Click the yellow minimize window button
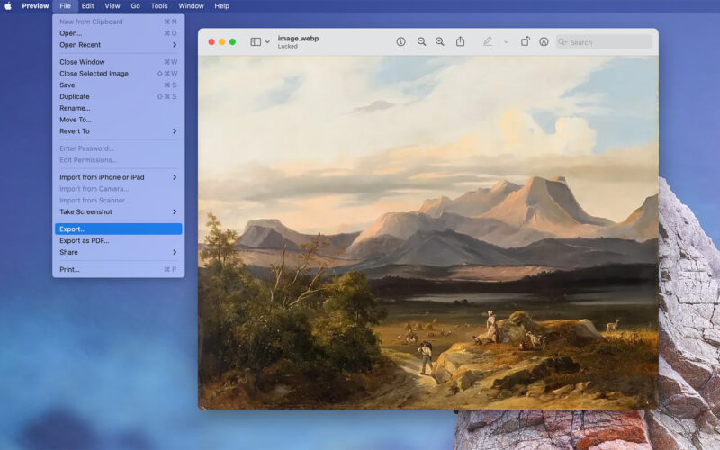The height and width of the screenshot is (450, 720). point(221,41)
